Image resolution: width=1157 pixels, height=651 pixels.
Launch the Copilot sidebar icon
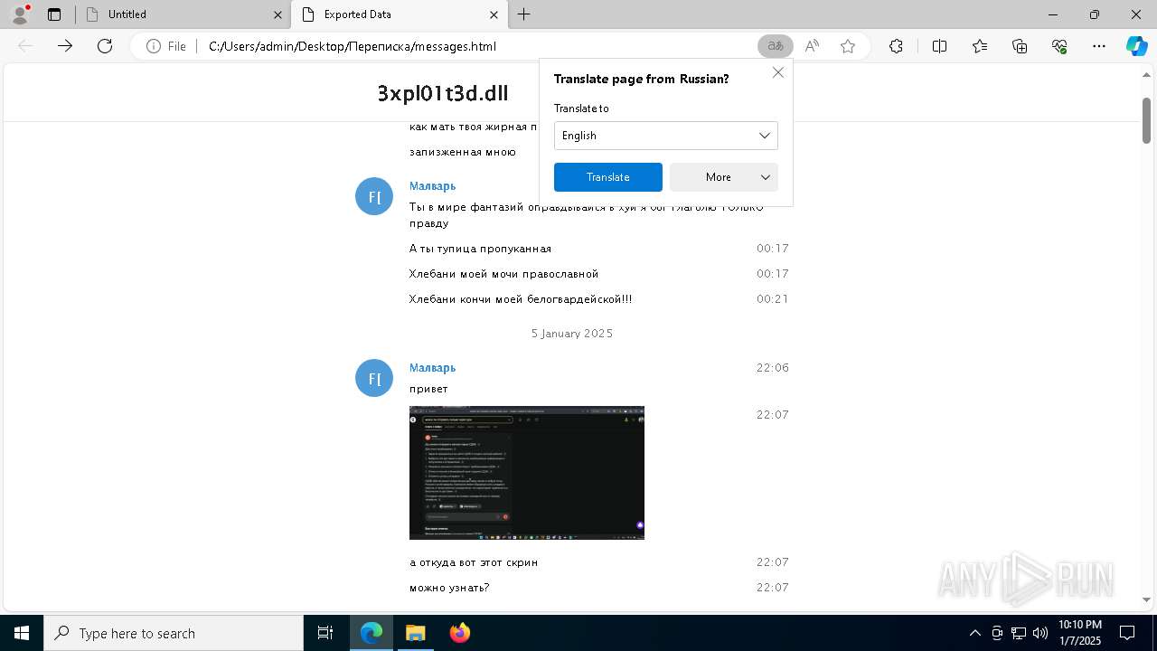pyautogui.click(x=1136, y=46)
